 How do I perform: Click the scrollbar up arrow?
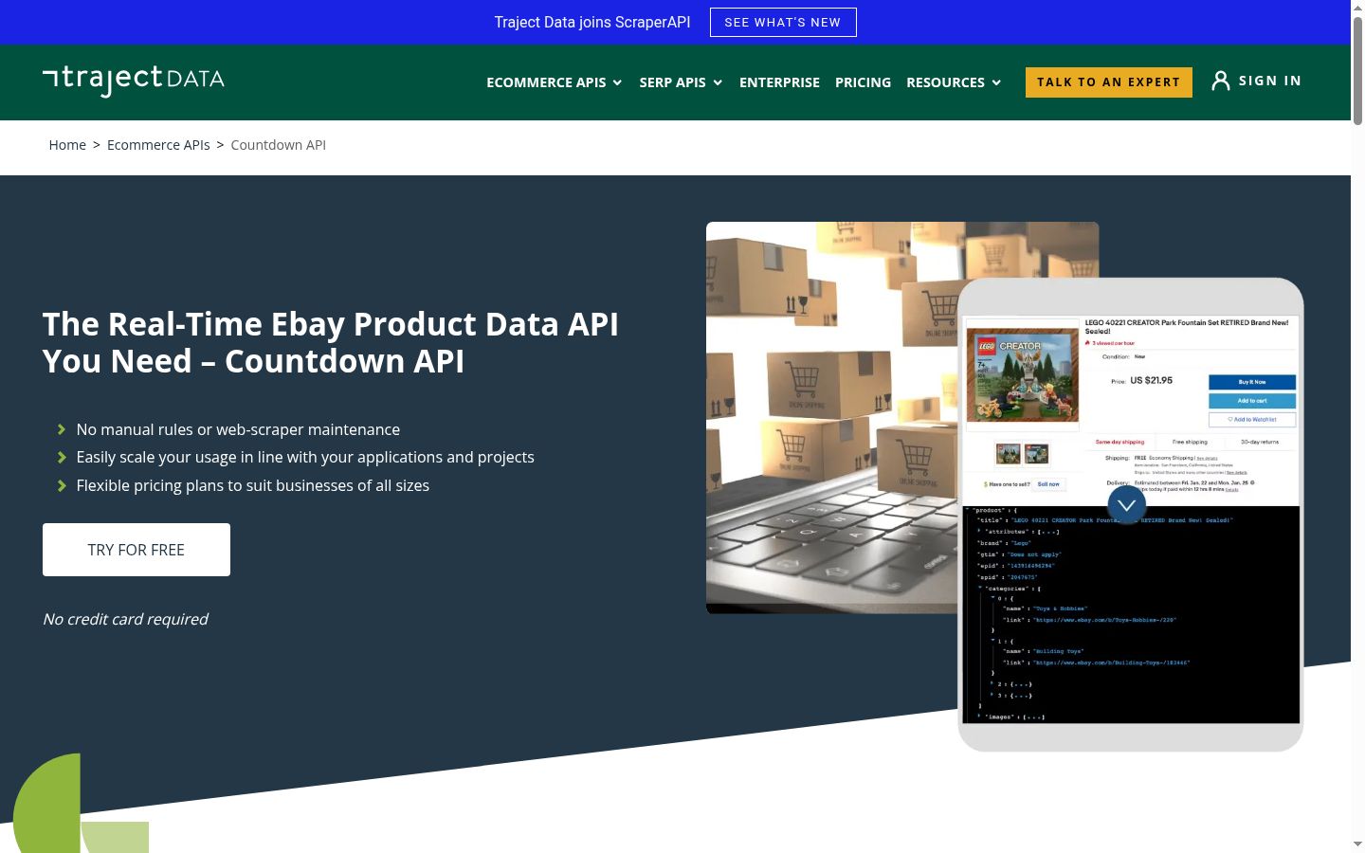(1357, 8)
